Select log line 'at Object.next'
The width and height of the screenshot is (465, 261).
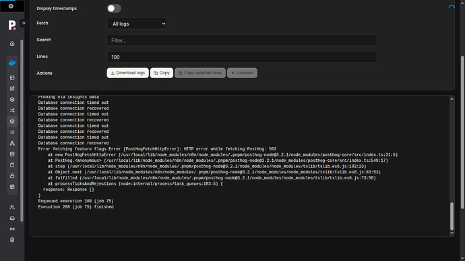(214, 172)
